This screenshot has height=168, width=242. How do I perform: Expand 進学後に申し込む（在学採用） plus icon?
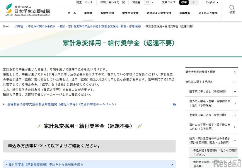coord(235,115)
